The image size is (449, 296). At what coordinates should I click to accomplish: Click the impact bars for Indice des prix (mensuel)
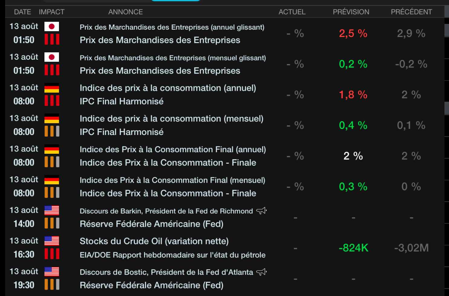pos(52,131)
